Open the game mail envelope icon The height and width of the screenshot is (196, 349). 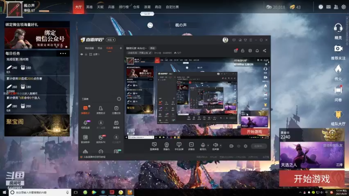[x=328, y=7]
